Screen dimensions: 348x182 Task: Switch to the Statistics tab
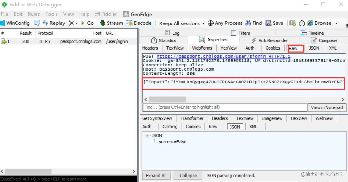163,40
